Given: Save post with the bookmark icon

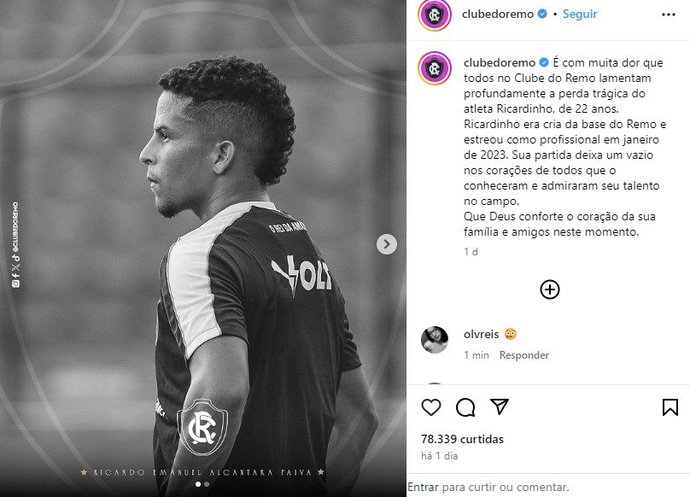Looking at the screenshot, I should 670,407.
